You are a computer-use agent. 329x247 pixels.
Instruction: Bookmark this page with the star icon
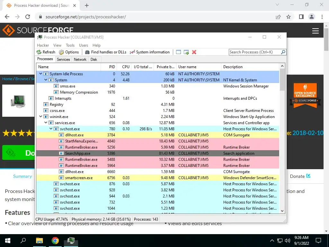click(x=289, y=17)
